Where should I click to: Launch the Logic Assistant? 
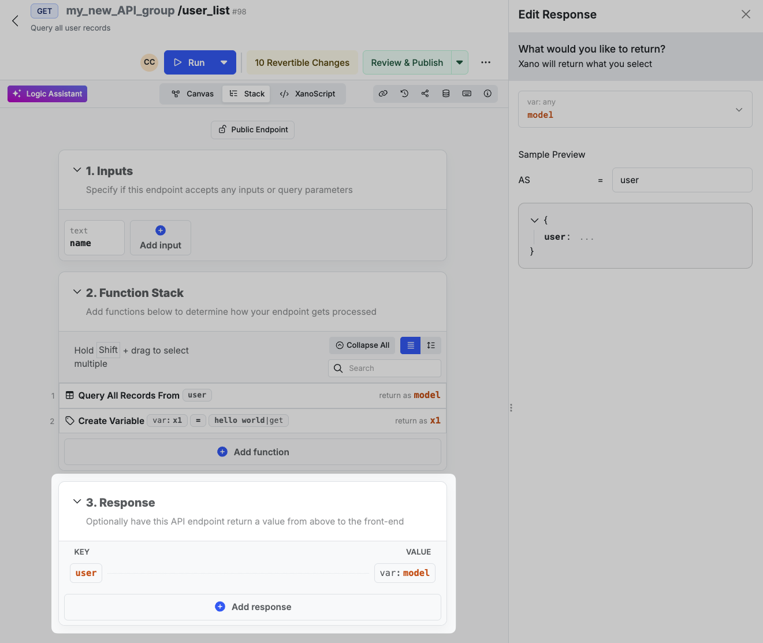pos(47,94)
